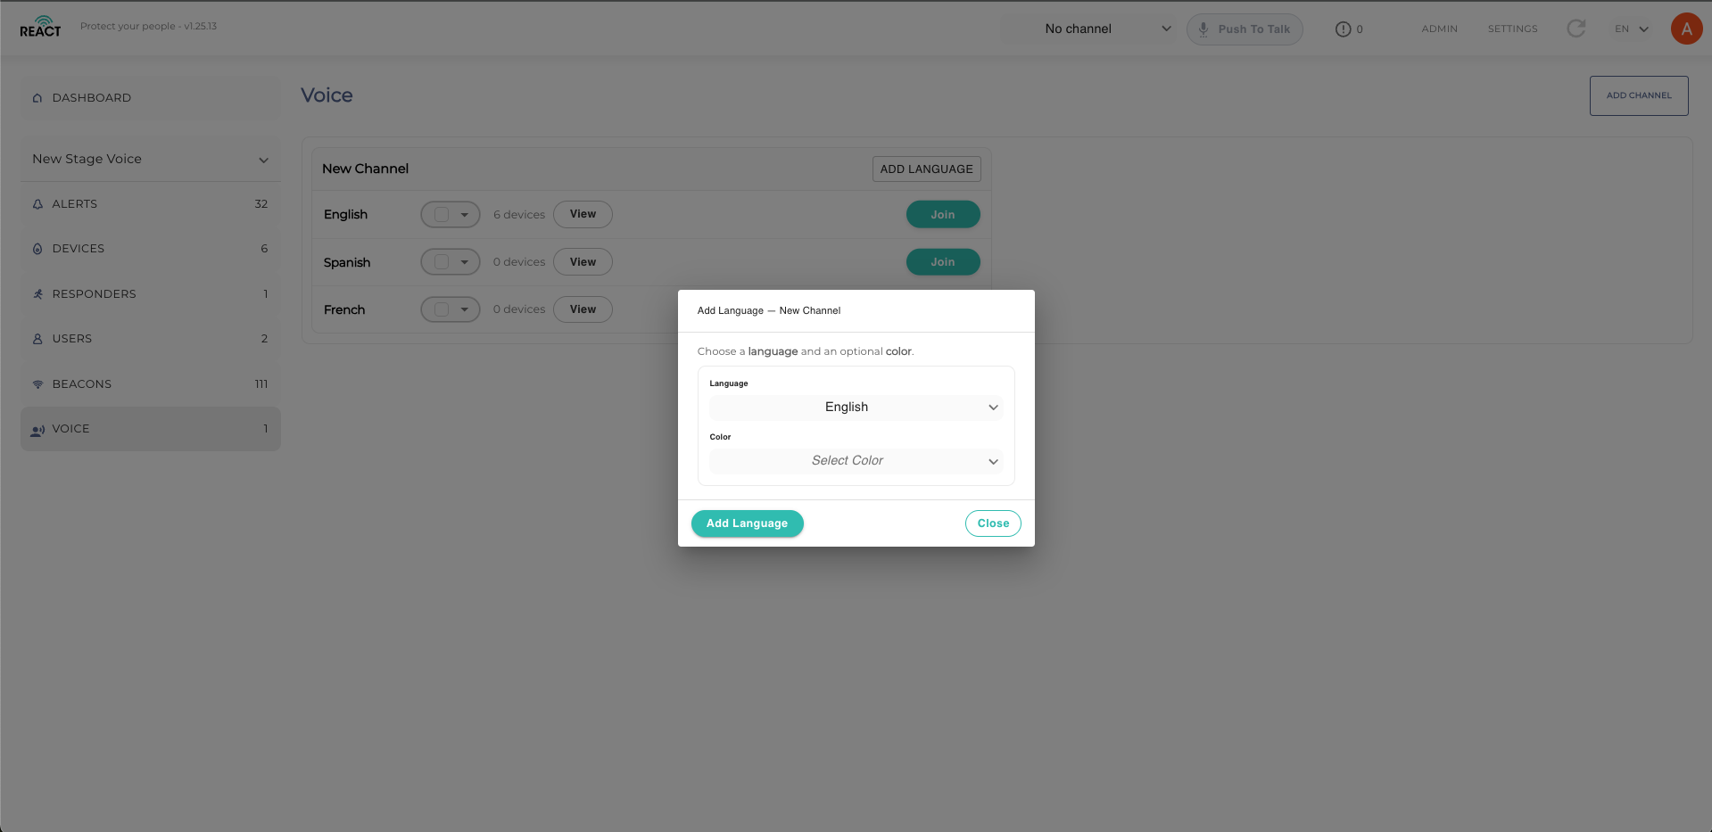Image resolution: width=1712 pixels, height=832 pixels.
Task: Click the '6 devices' text
Action: coord(519,215)
